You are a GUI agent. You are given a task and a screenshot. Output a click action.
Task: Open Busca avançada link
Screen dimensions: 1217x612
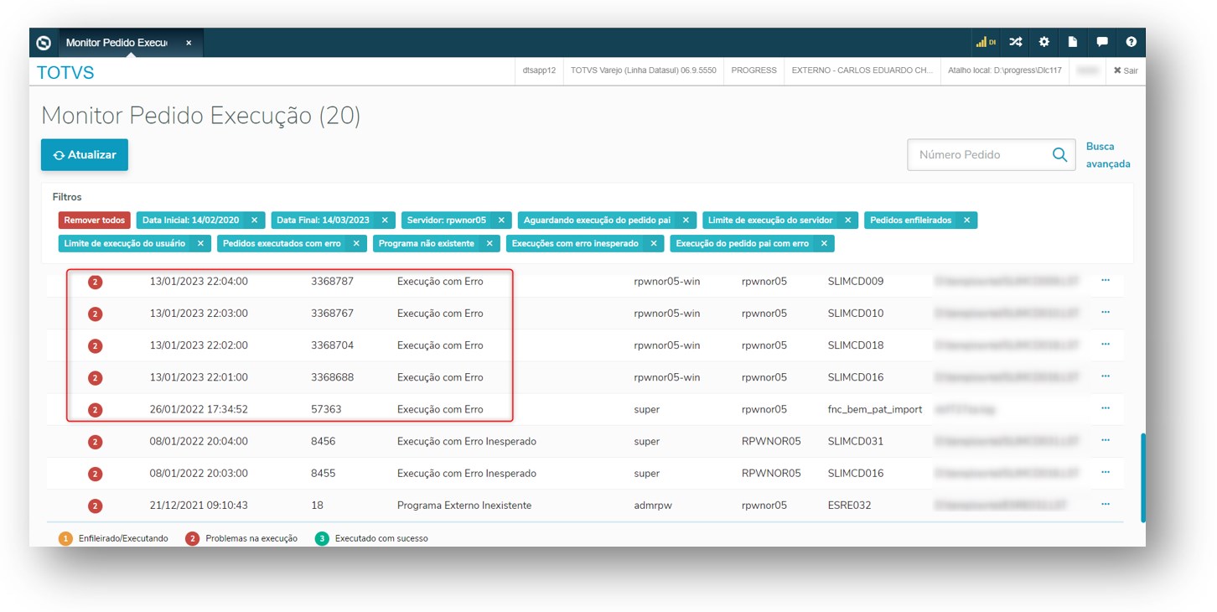(x=1107, y=155)
